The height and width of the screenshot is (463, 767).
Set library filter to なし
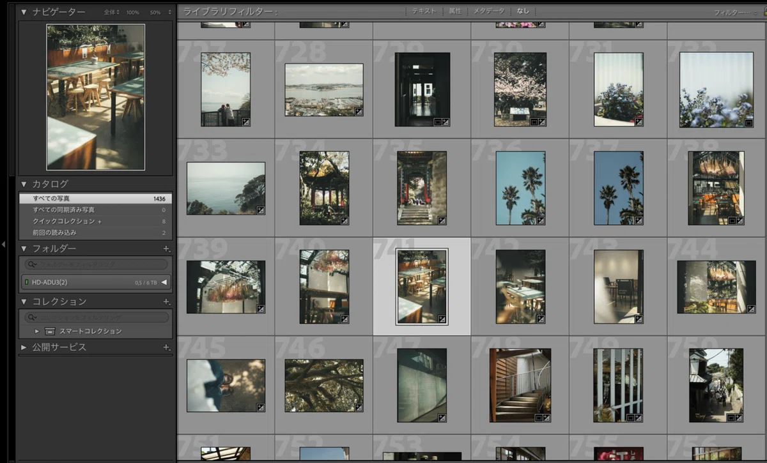523,11
